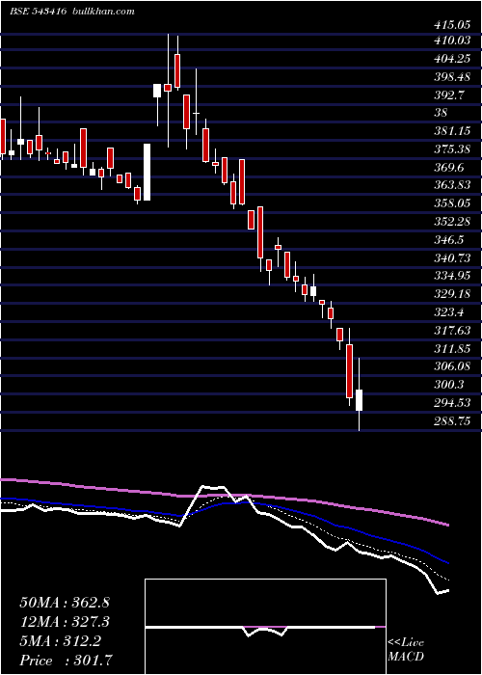Click the 311.85 axis label

(x=452, y=348)
